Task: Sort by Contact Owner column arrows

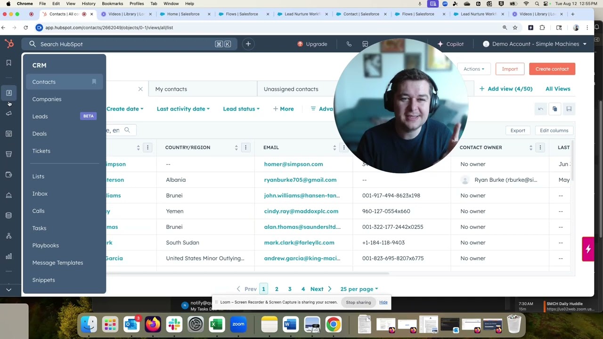Action: click(530, 147)
